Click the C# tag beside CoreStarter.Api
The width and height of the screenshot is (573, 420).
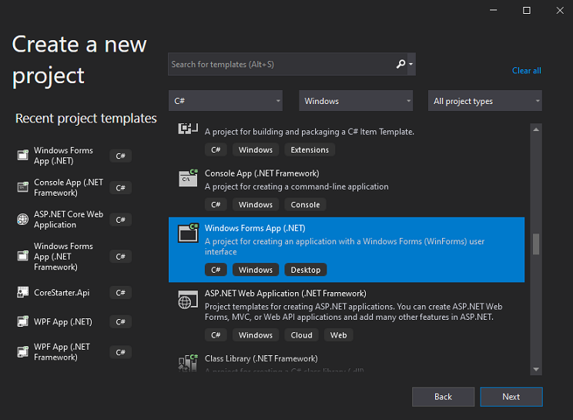coord(121,292)
